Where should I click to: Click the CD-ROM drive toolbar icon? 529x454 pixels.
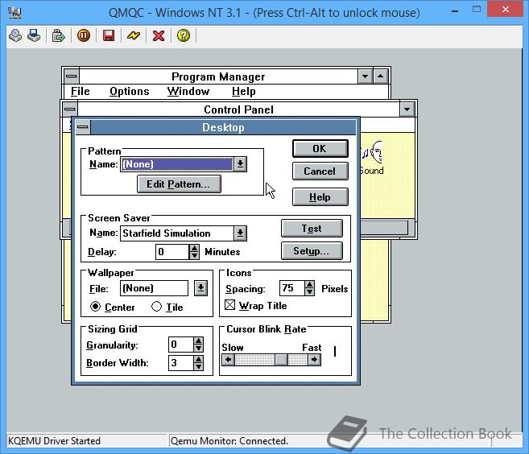click(15, 35)
